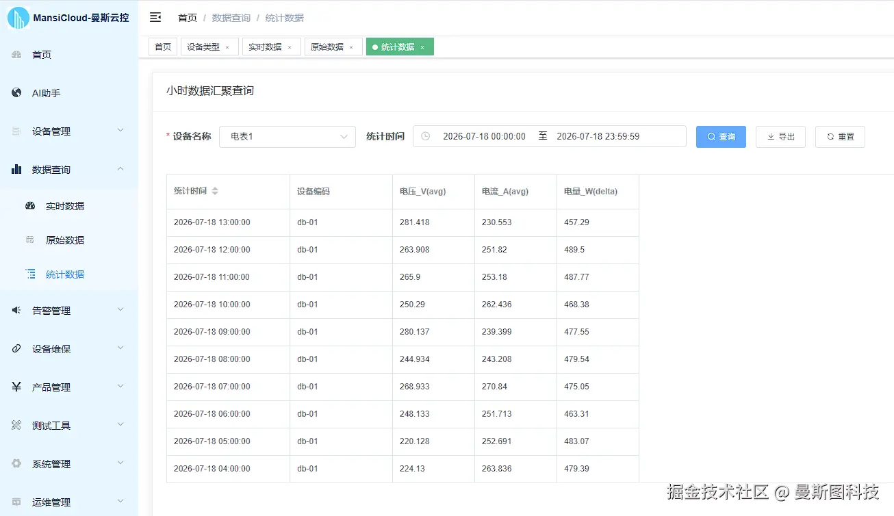This screenshot has height=516, width=894.
Task: Click the 运维管理 icon in sidebar
Action: 16,502
